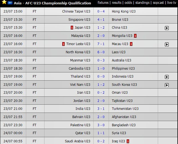
Task: Open the odds tab
Action: (128, 3)
